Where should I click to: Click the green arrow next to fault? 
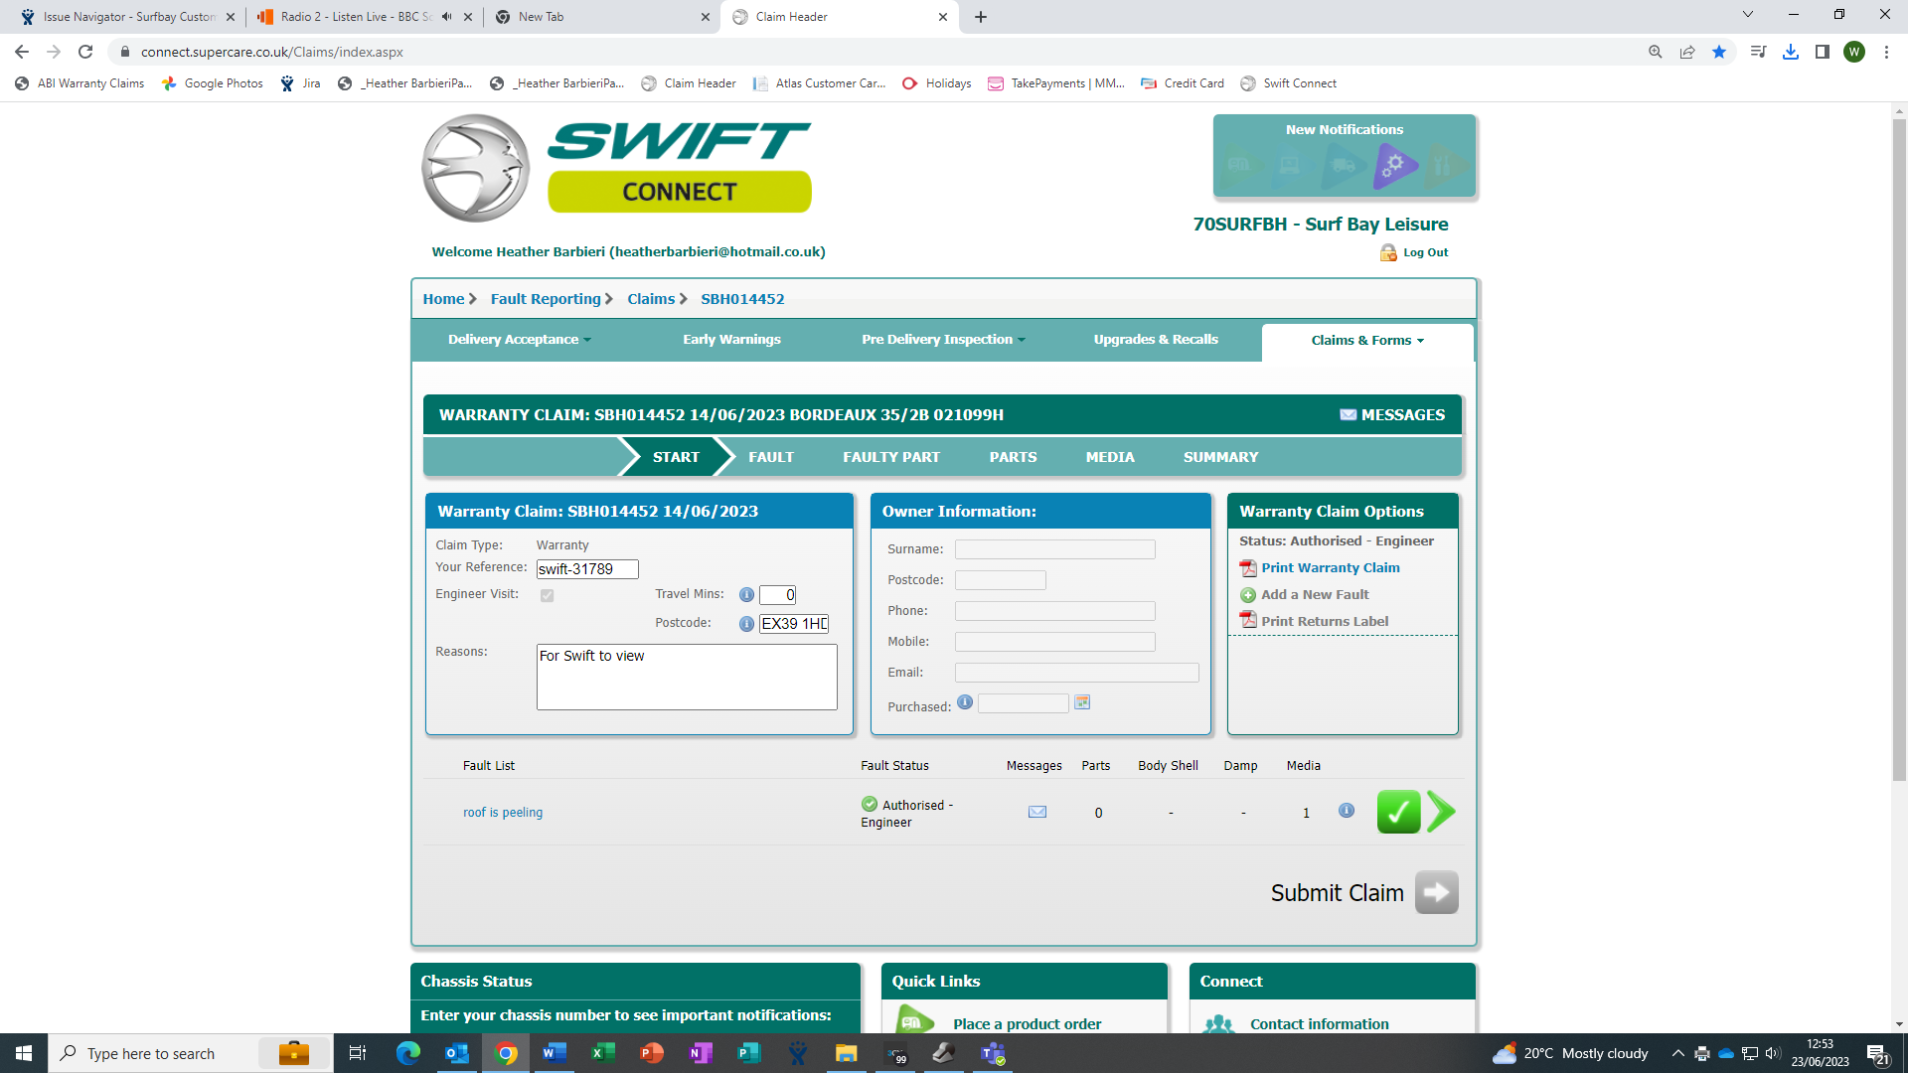pos(1441,812)
